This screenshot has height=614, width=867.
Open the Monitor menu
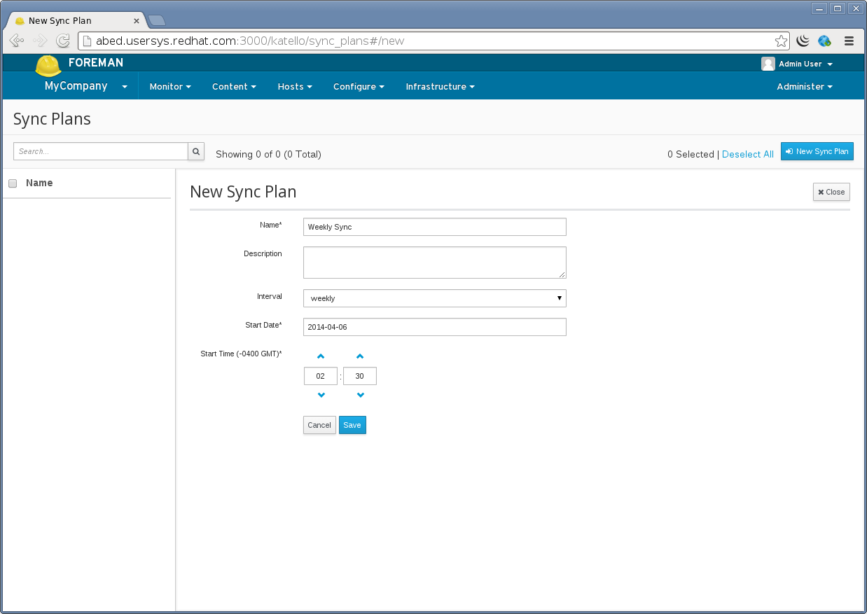tap(170, 87)
